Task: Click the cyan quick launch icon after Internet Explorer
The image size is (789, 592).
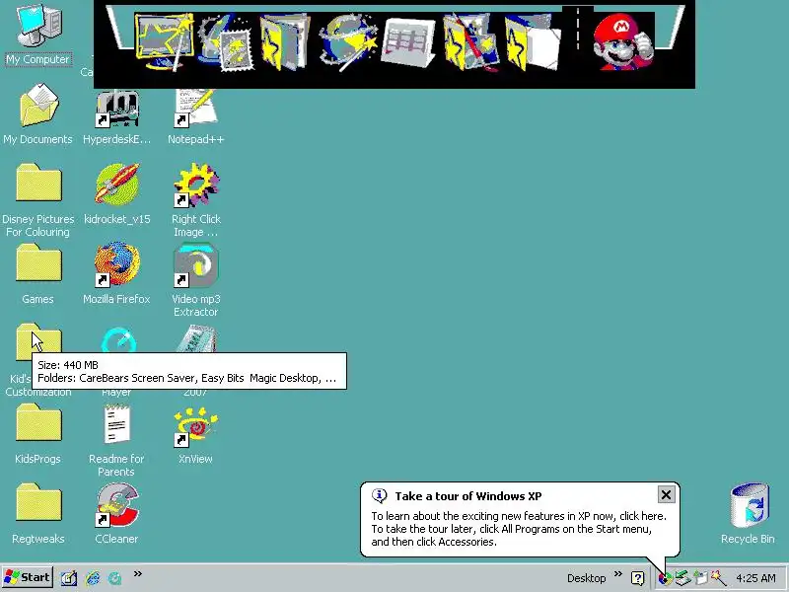Action: [115, 578]
